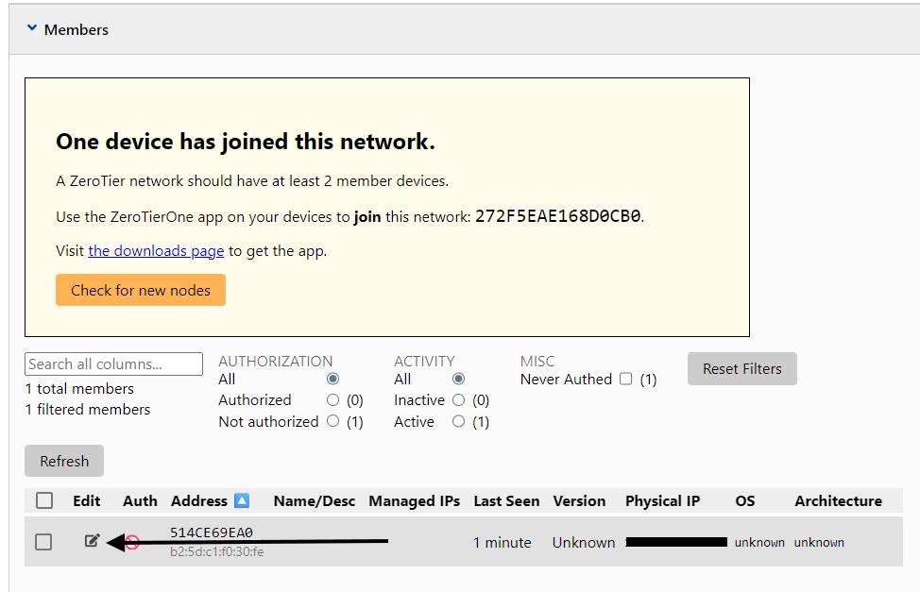Click the Reset Filters button

tap(741, 369)
